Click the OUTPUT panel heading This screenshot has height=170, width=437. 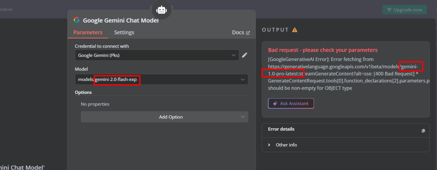pyautogui.click(x=275, y=30)
